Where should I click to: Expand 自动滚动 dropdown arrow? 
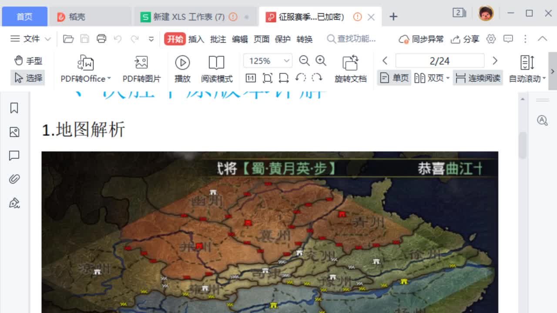click(x=544, y=79)
